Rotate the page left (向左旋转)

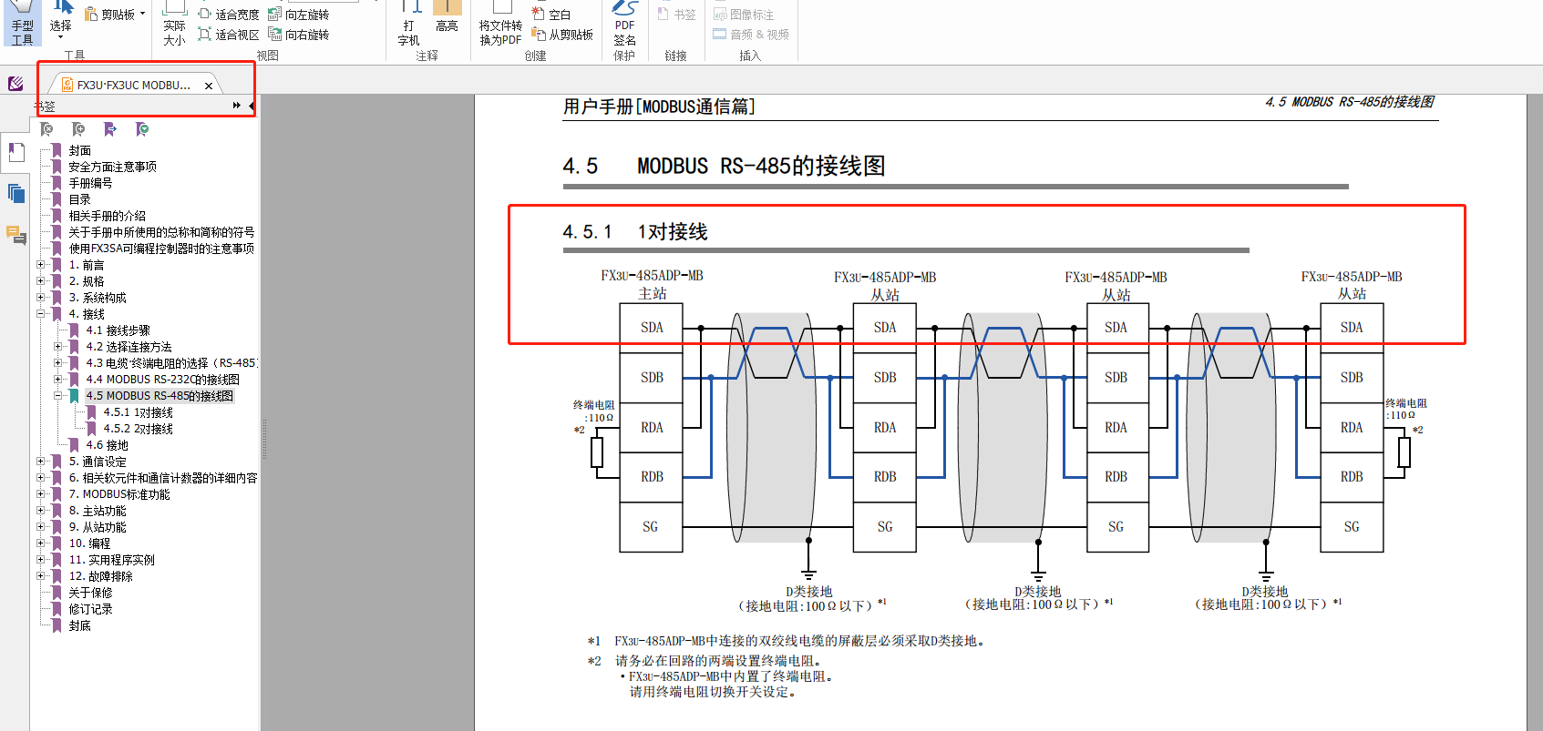274,15
